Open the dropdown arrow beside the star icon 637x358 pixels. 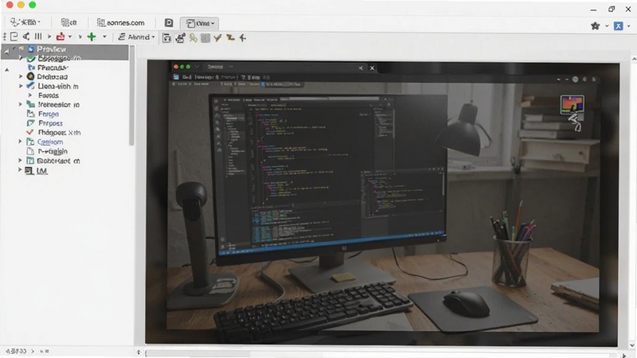coord(607,26)
